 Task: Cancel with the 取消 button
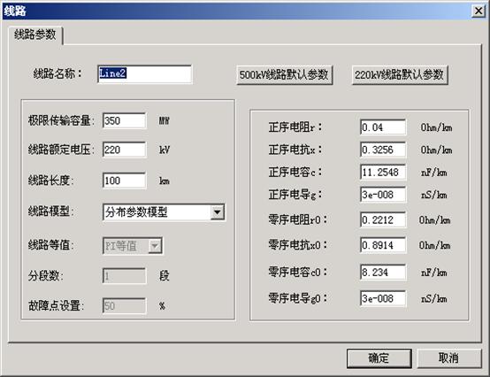point(448,358)
